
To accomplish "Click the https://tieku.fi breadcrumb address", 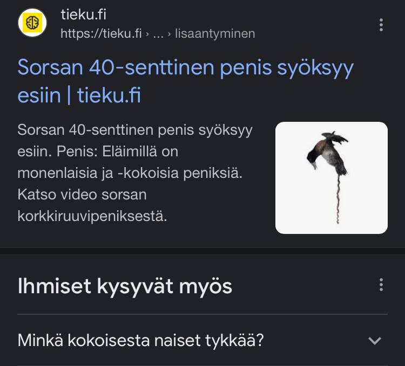I will pyautogui.click(x=100, y=33).
